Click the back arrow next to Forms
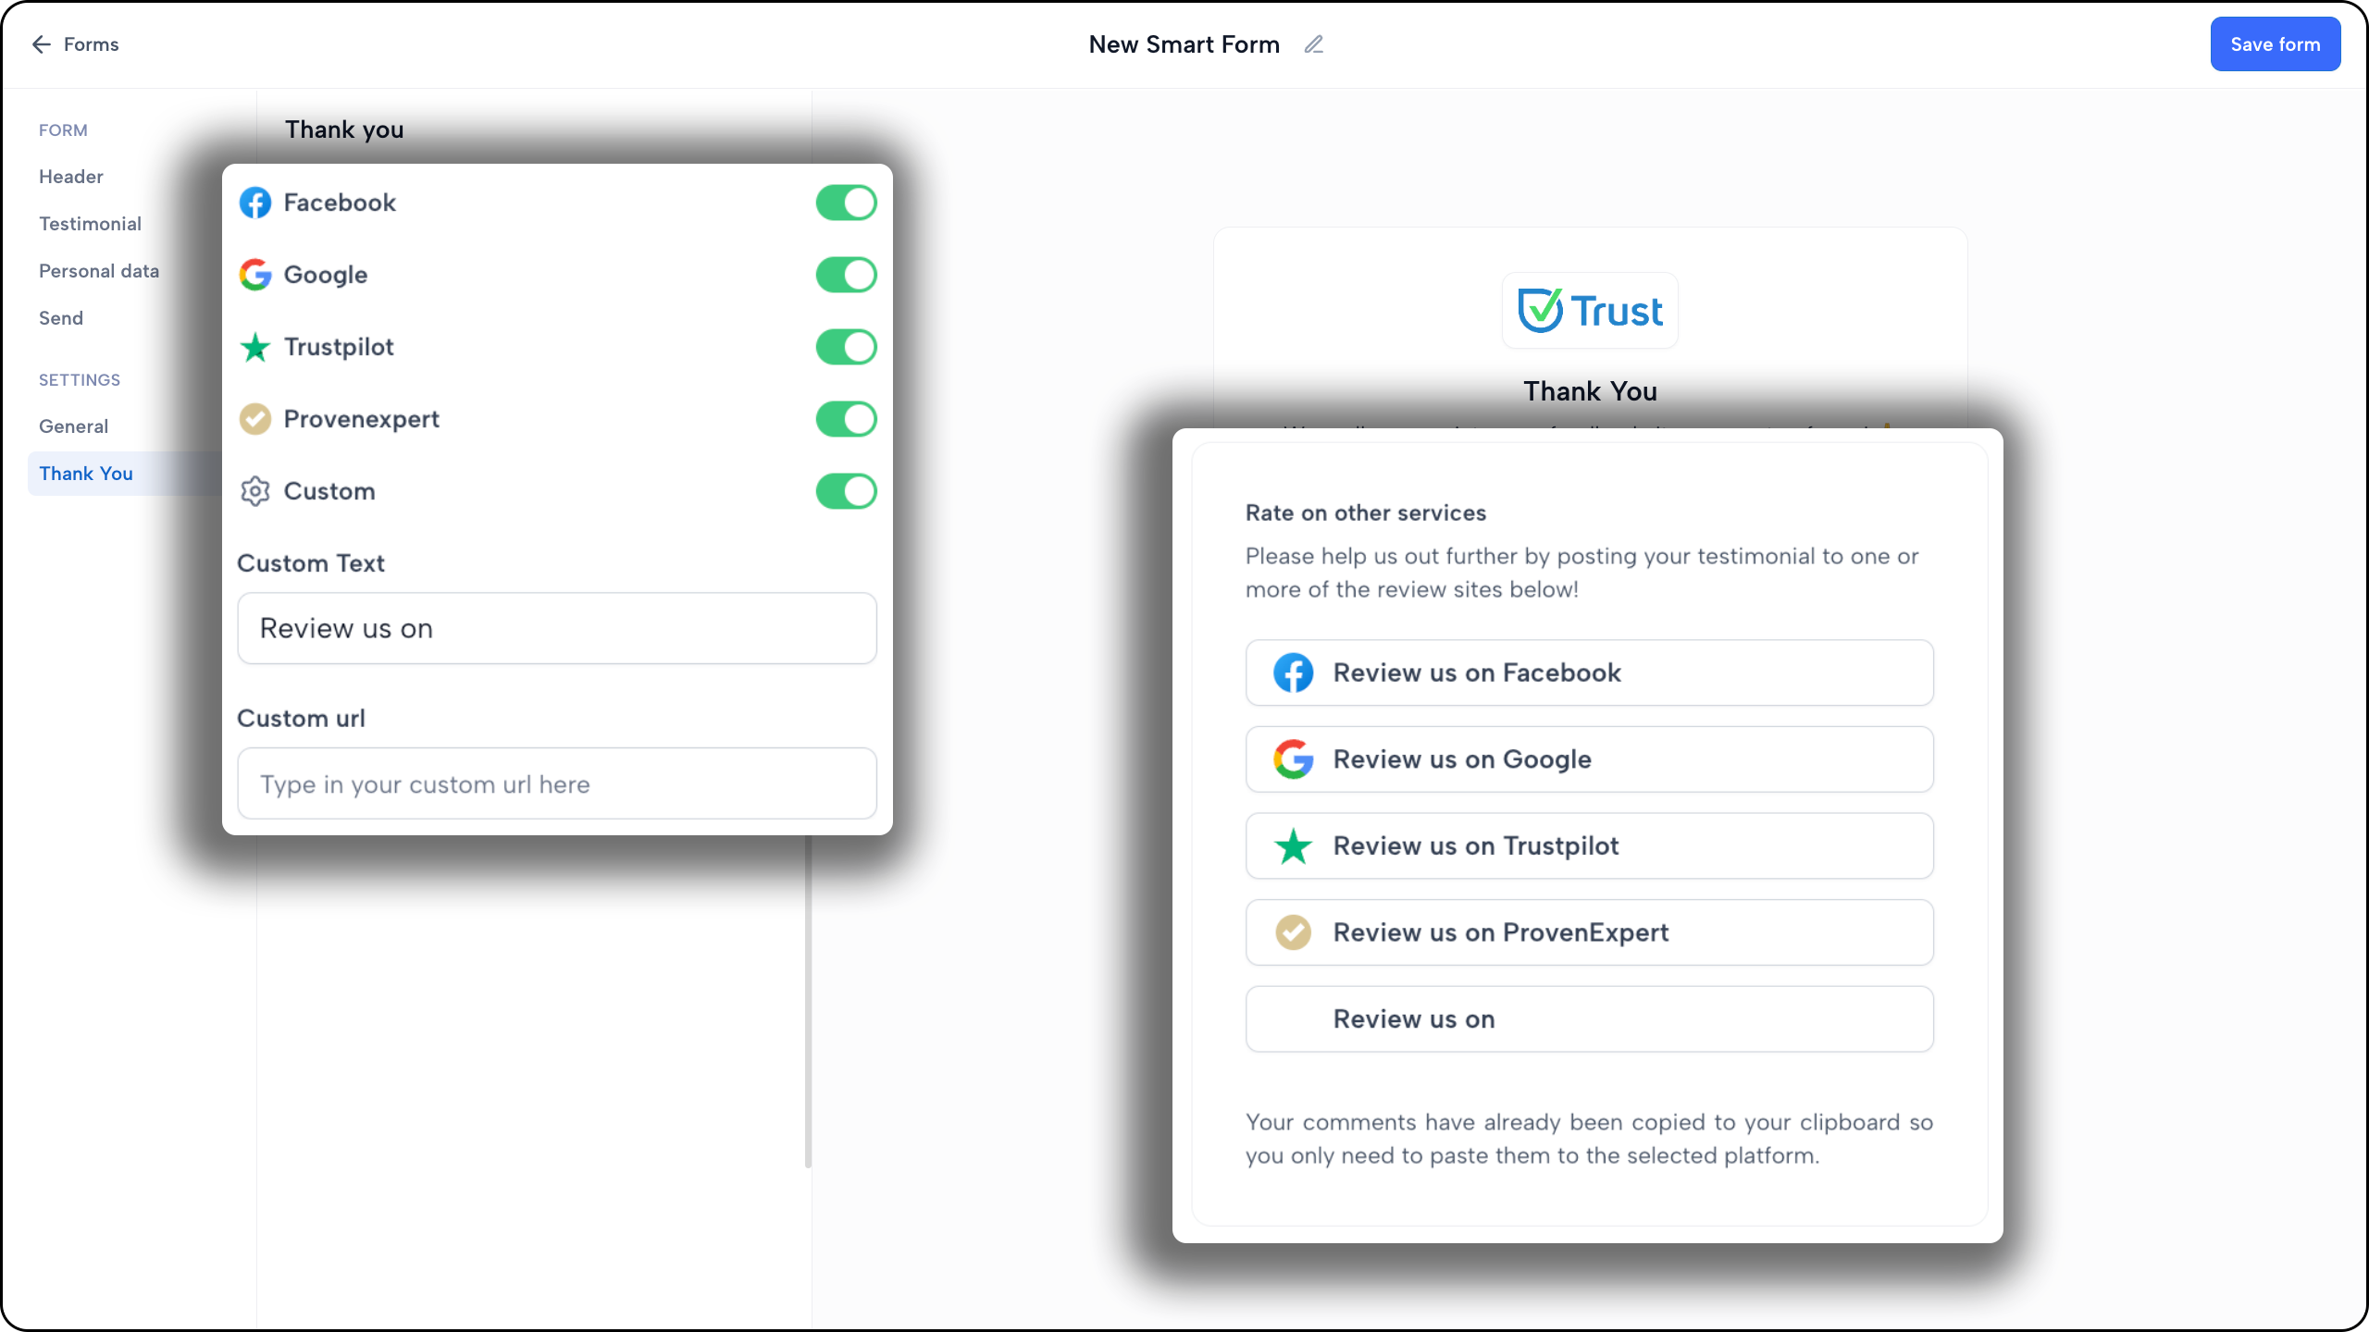This screenshot has height=1332, width=2369. 41,44
